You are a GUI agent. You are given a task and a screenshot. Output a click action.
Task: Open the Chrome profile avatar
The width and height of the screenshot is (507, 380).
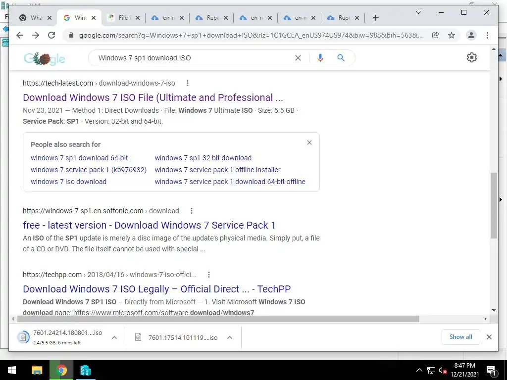click(x=471, y=35)
